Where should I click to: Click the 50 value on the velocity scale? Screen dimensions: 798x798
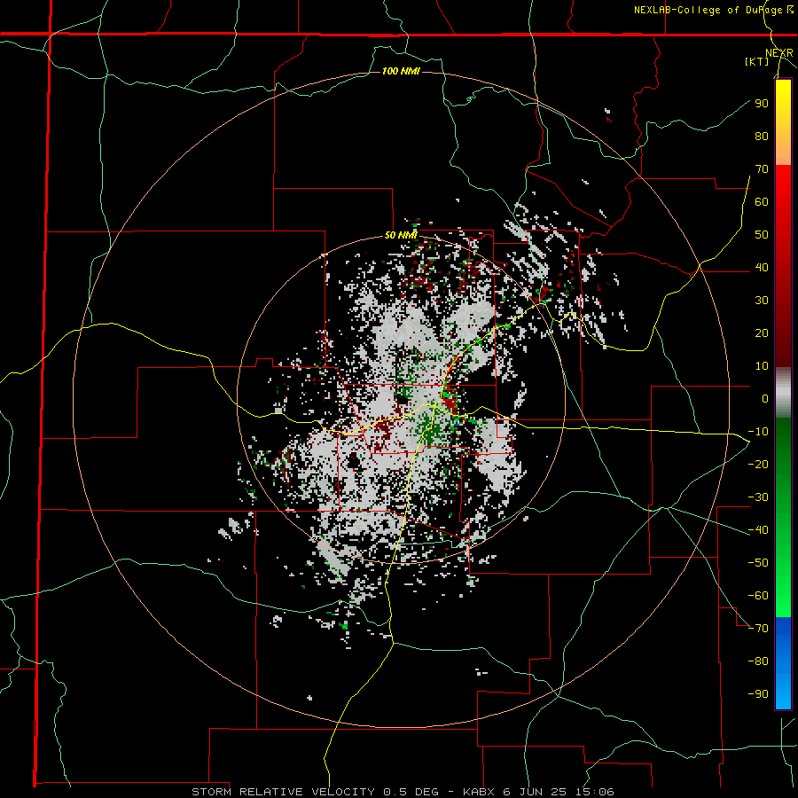click(x=762, y=235)
